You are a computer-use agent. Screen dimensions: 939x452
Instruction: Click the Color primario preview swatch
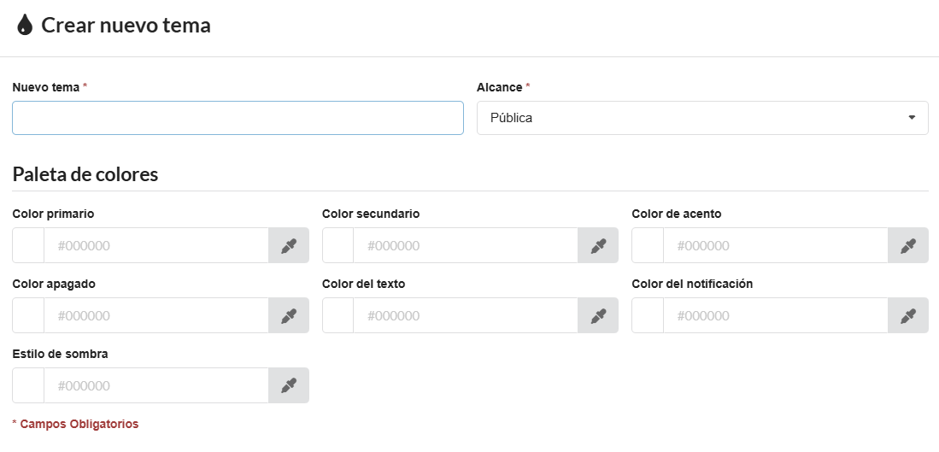[28, 246]
